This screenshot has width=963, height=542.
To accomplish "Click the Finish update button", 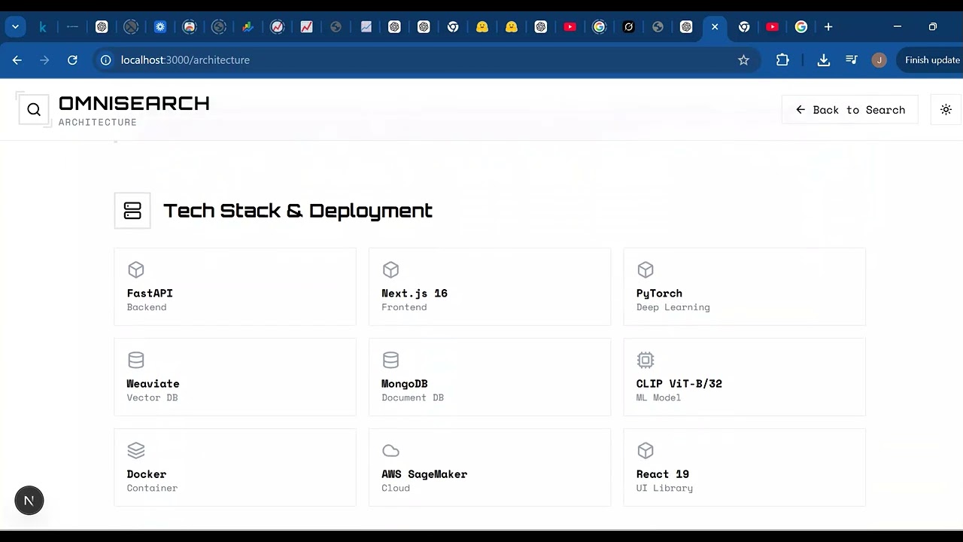I will click(931, 60).
